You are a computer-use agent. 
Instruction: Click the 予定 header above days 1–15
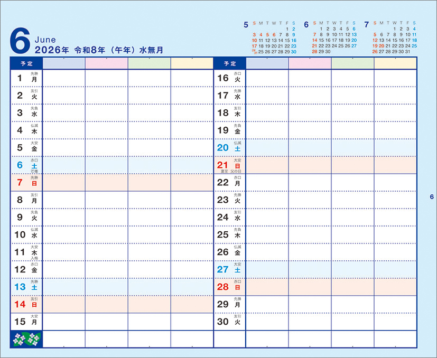pos(26,63)
